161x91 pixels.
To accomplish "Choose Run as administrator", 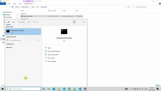I will pos(54,51).
